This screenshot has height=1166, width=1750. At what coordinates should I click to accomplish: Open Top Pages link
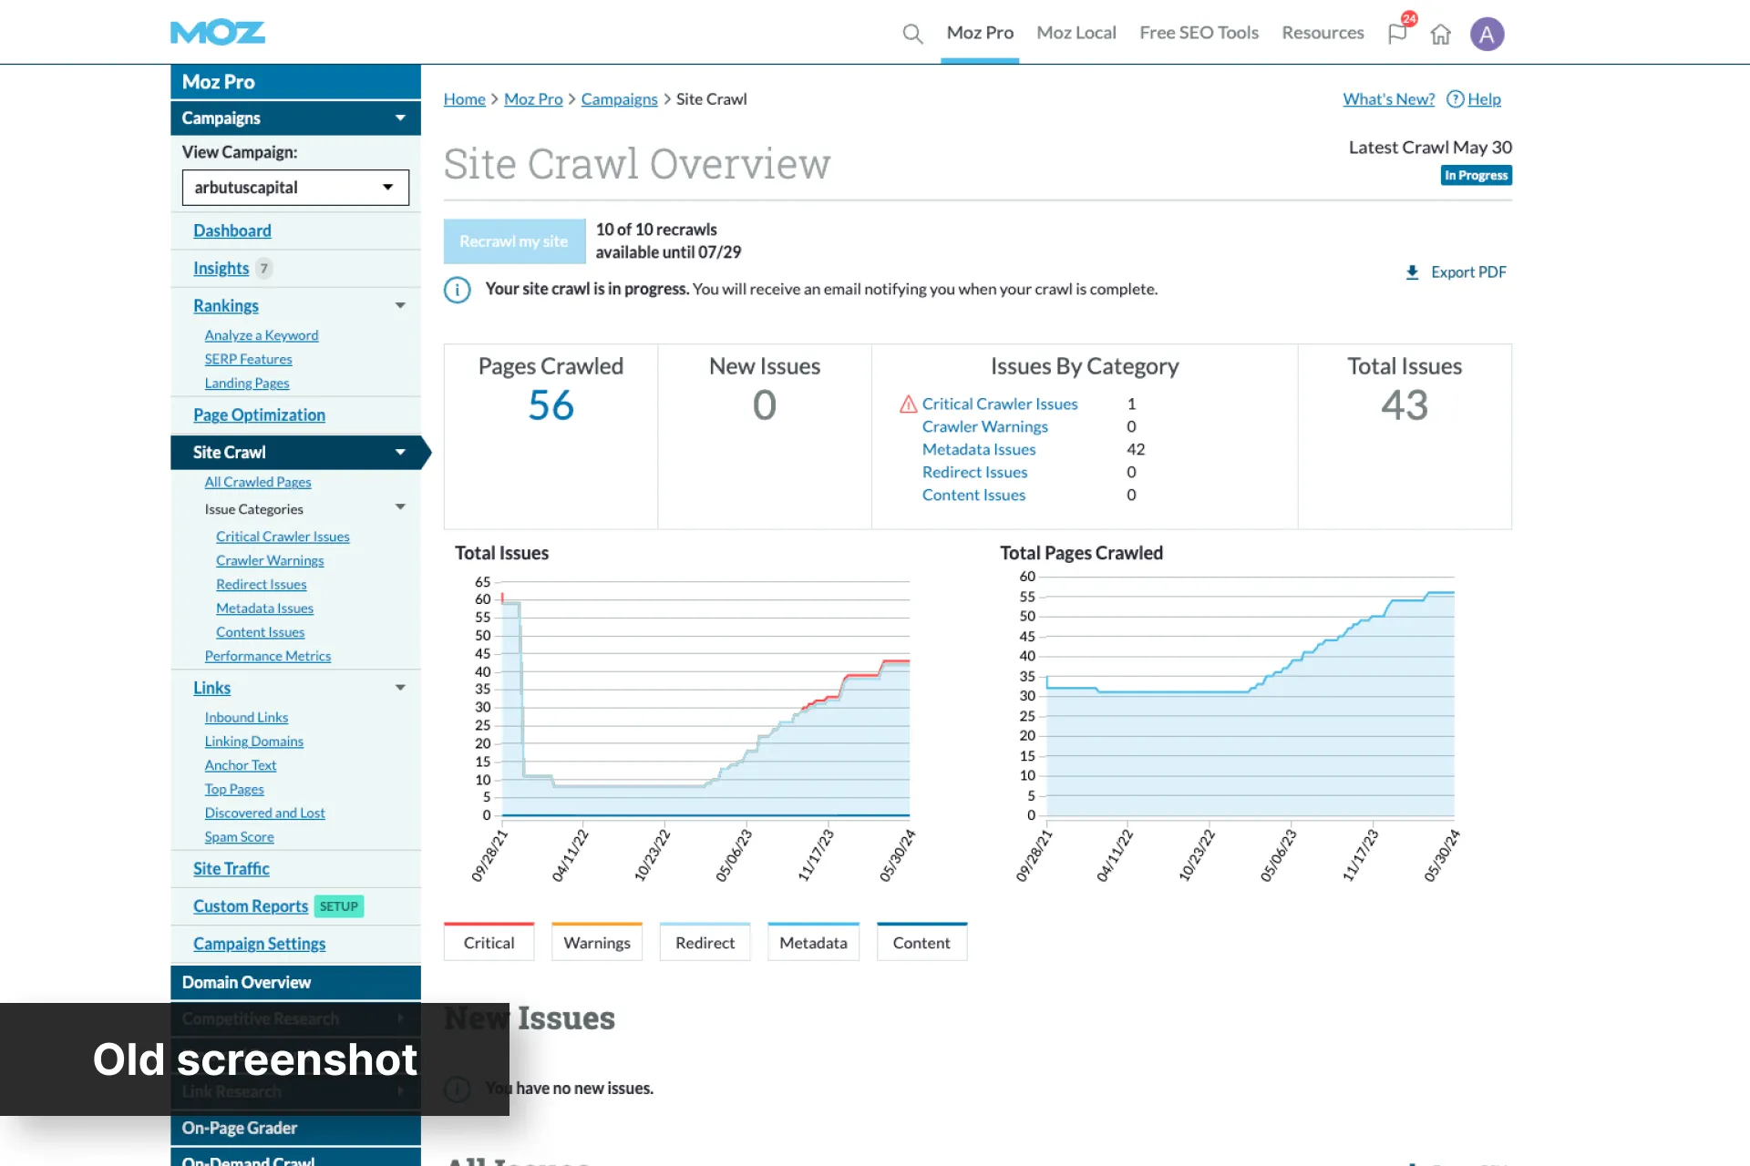tap(234, 789)
